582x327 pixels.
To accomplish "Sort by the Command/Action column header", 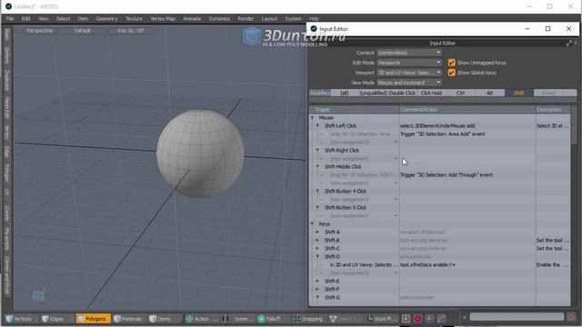I will click(x=467, y=110).
